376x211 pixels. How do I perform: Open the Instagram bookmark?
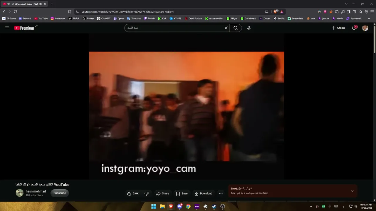[58, 18]
